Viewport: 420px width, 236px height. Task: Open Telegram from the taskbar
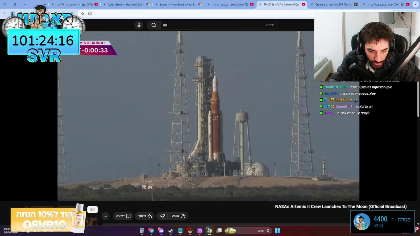[x=151, y=231]
